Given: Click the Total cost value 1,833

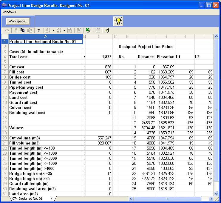Looking at the screenshot, I should pos(99,57).
